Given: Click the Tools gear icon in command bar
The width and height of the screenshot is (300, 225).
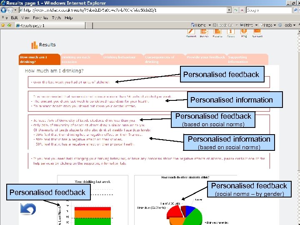Looking at the screenshot, I should pyautogui.click(x=280, y=25).
